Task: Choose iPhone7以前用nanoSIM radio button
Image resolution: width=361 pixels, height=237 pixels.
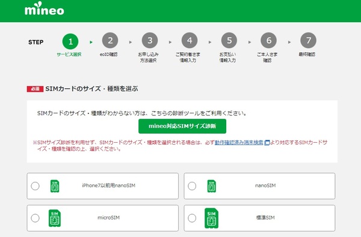Action: 35,186
